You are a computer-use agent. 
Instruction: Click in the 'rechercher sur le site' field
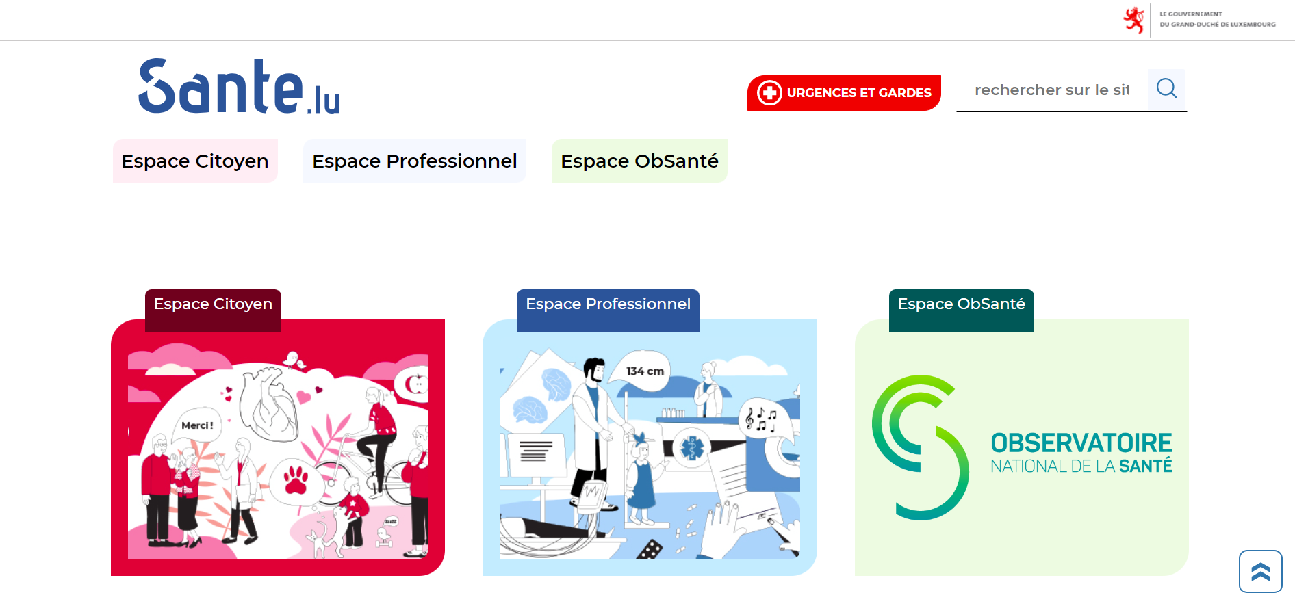[1052, 90]
